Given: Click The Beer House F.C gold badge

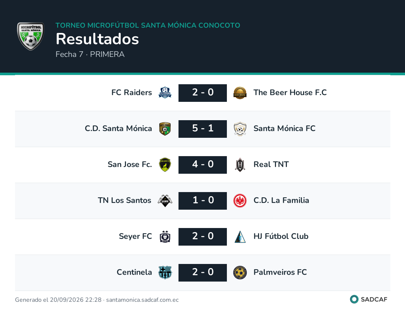Looking at the screenshot, I should pos(240,93).
